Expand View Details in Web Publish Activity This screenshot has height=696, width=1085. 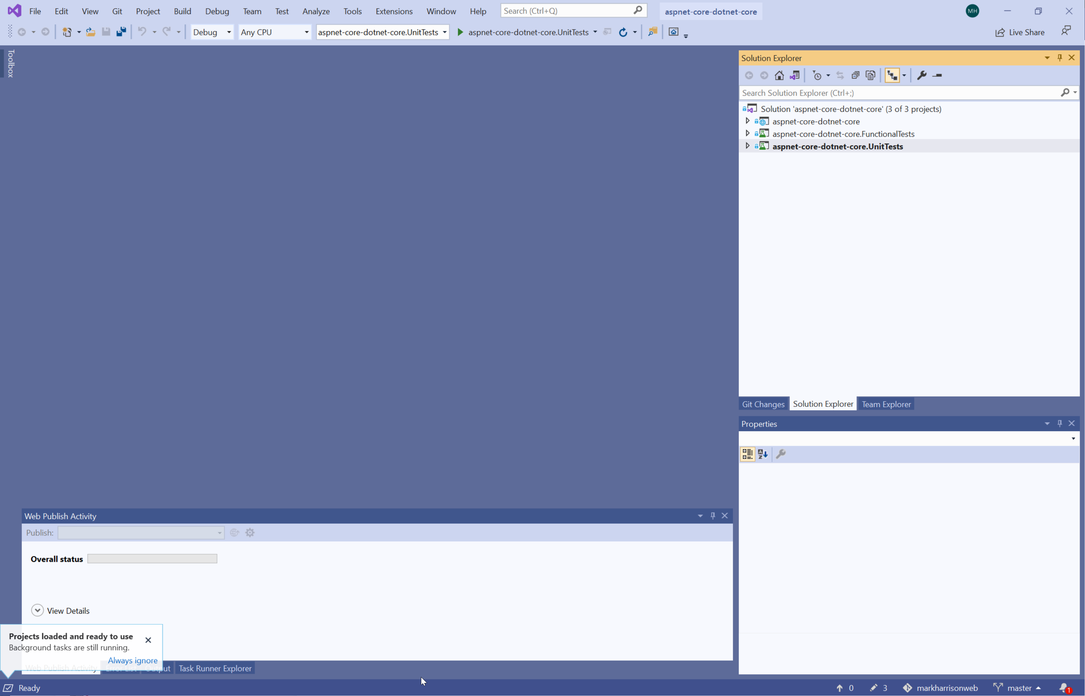pyautogui.click(x=38, y=610)
